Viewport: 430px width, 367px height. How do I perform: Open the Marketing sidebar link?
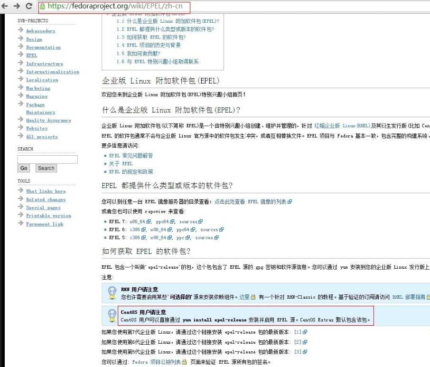tap(38, 88)
